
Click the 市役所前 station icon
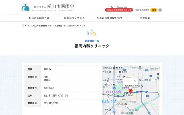pyautogui.click(x=124, y=95)
